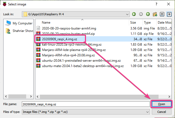Click the My Computer monitor icon

point(8,23)
